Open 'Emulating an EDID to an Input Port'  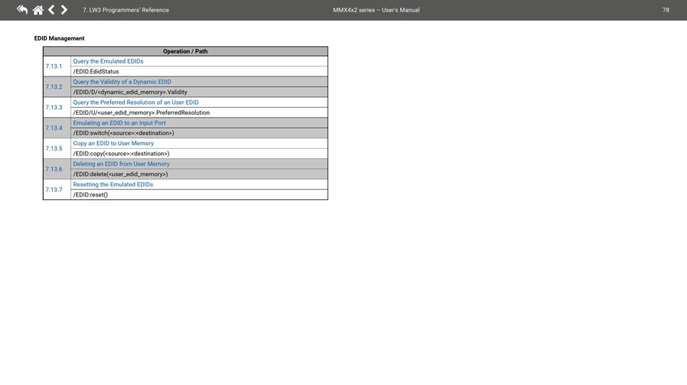click(119, 123)
